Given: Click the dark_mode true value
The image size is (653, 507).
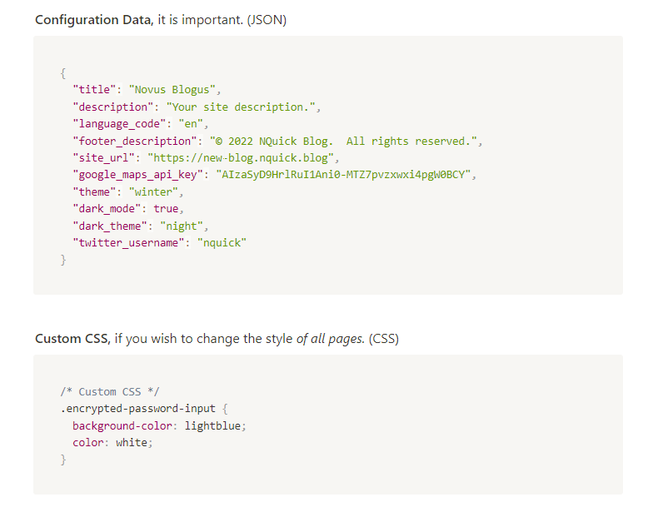Looking at the screenshot, I should tap(166, 209).
